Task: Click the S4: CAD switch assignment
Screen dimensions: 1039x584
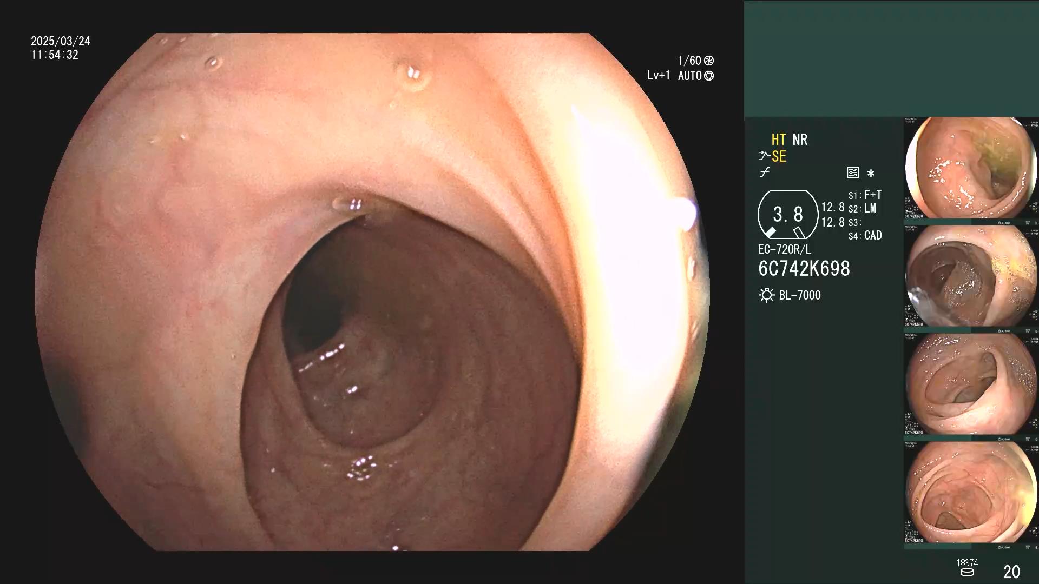Action: pyautogui.click(x=865, y=235)
